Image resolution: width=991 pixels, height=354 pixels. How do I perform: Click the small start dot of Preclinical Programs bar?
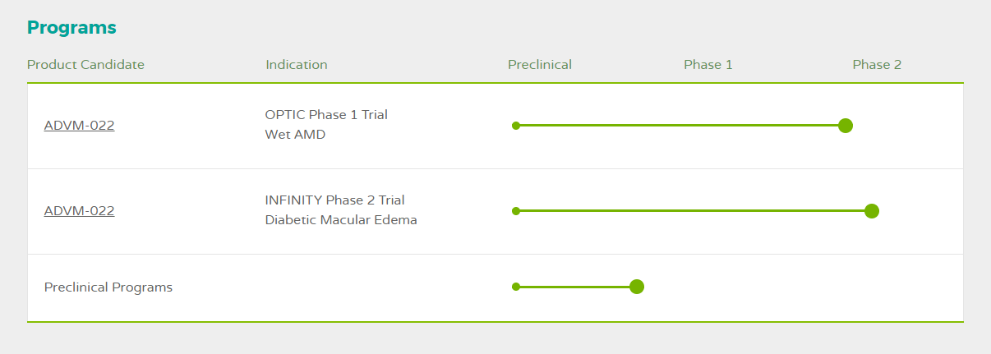516,287
